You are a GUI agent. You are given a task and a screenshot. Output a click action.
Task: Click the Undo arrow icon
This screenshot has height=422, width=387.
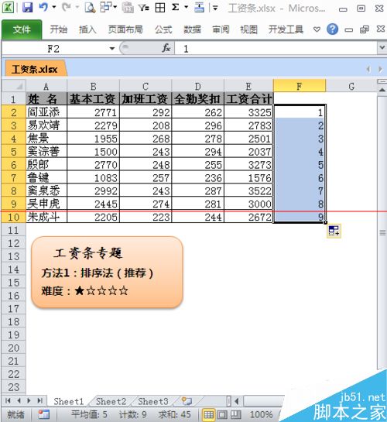tap(43, 7)
